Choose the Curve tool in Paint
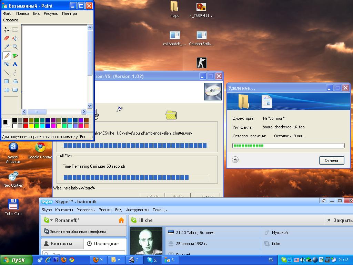The height and width of the screenshot is (265, 353). click(x=15, y=72)
